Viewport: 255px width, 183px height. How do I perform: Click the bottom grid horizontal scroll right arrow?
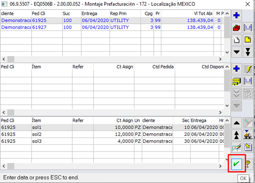(x=220, y=166)
